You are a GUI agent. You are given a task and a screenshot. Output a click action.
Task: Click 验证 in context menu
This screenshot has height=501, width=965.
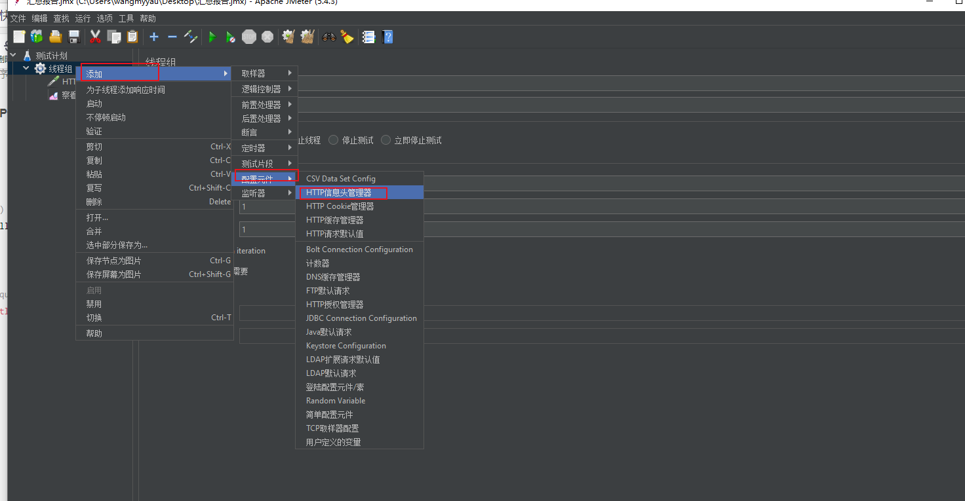[155, 131]
